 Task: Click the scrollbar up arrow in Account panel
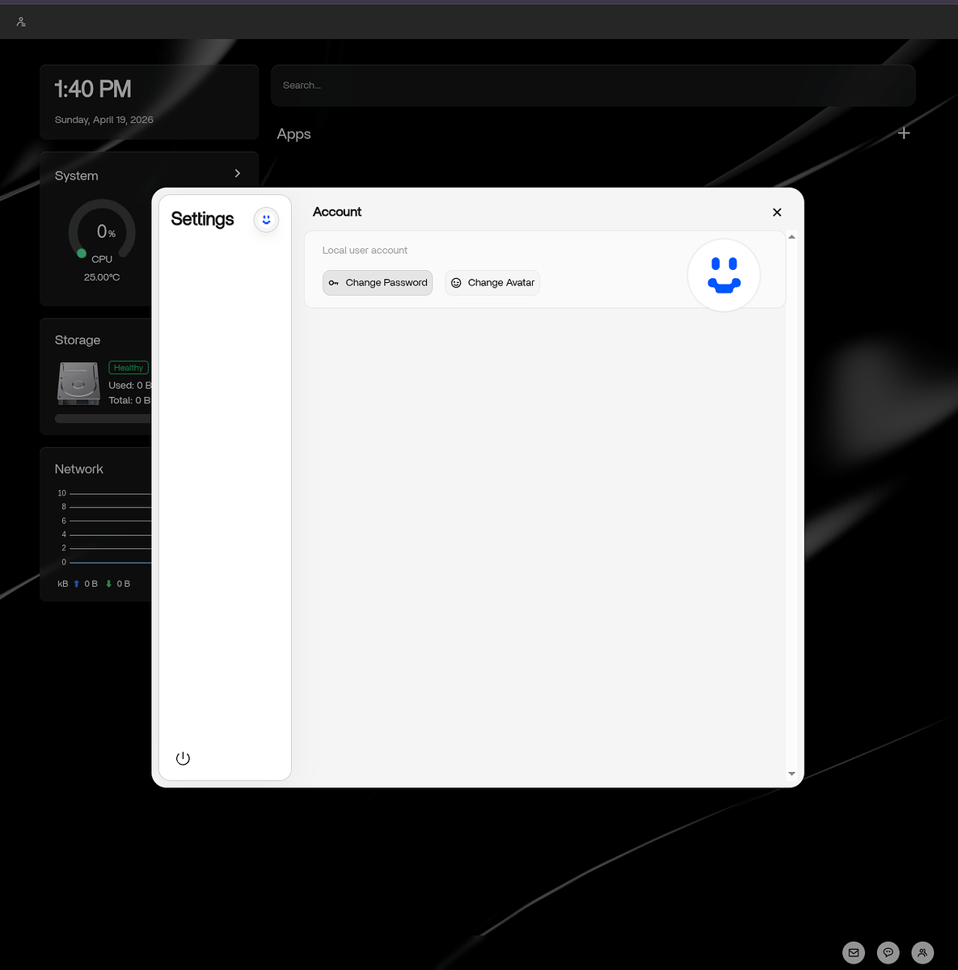point(791,236)
